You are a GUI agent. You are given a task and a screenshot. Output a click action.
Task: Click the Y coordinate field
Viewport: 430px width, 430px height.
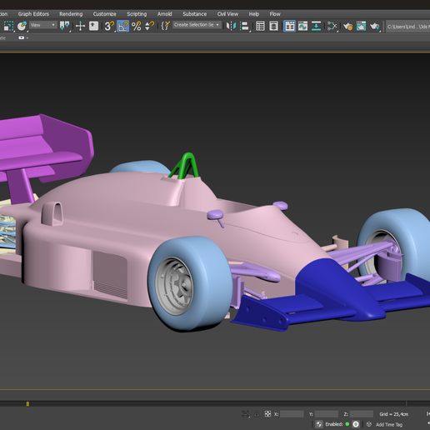(x=327, y=414)
